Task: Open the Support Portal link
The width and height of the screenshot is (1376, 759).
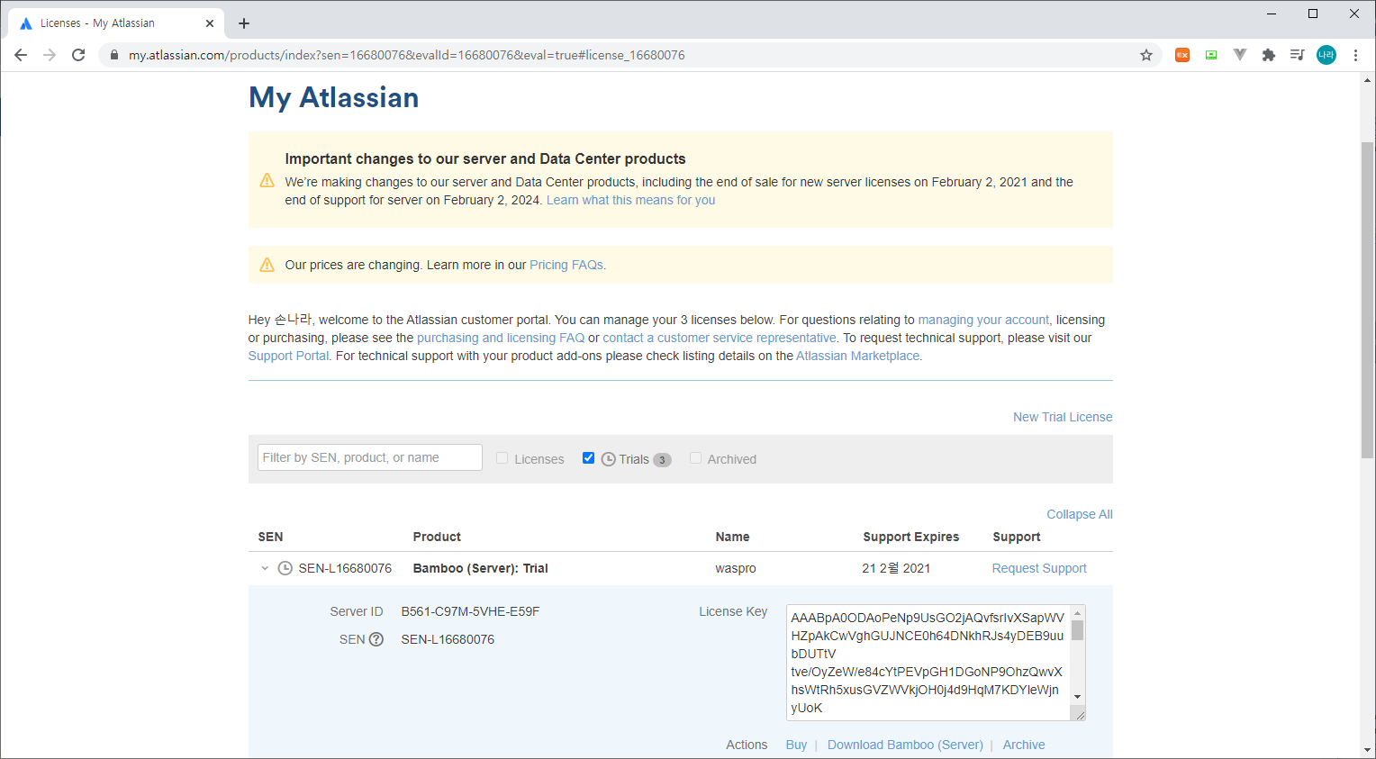Action: [288, 356]
